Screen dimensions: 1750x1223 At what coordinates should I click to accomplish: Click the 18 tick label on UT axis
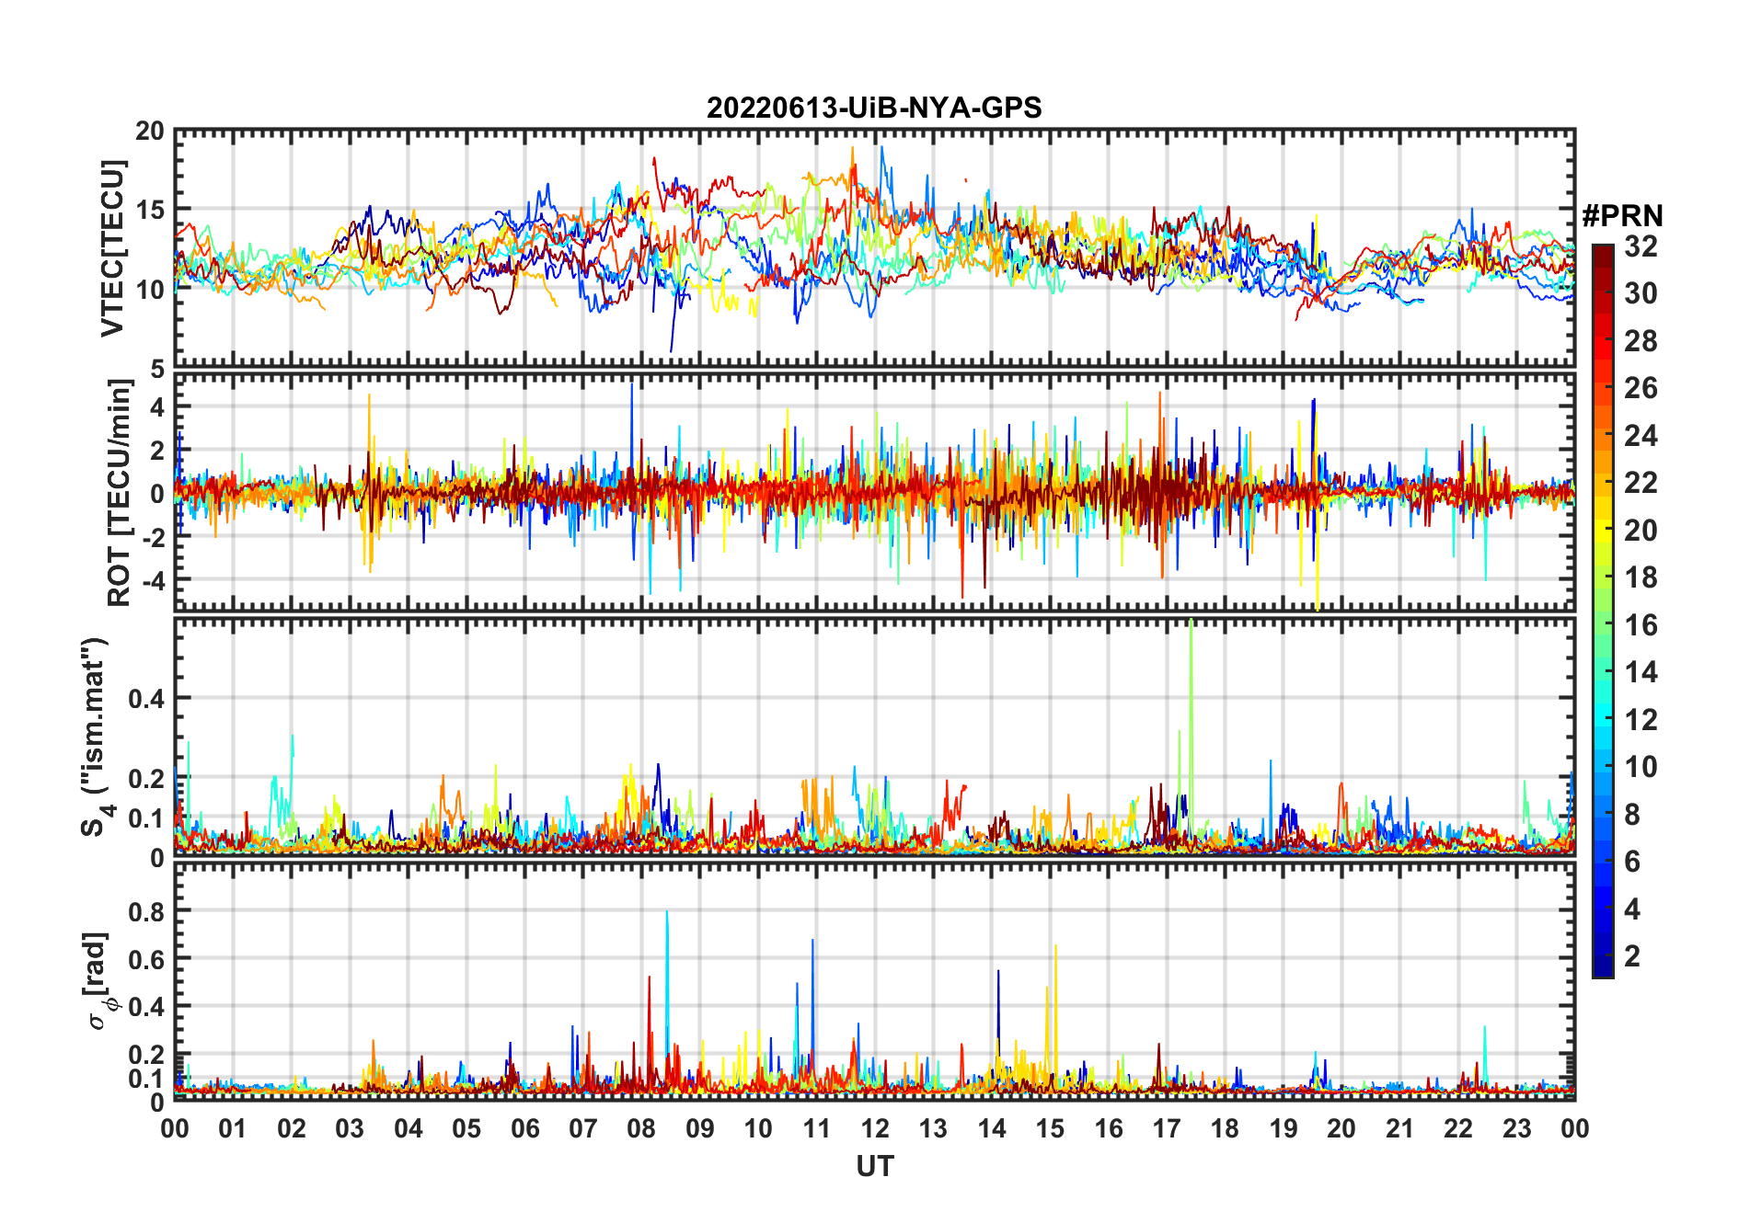pos(1225,1128)
